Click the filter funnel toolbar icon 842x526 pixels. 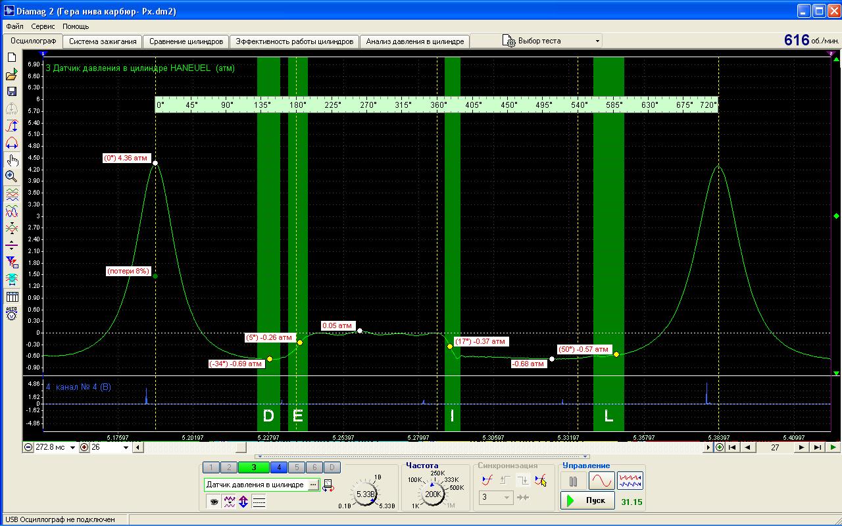coord(11,262)
